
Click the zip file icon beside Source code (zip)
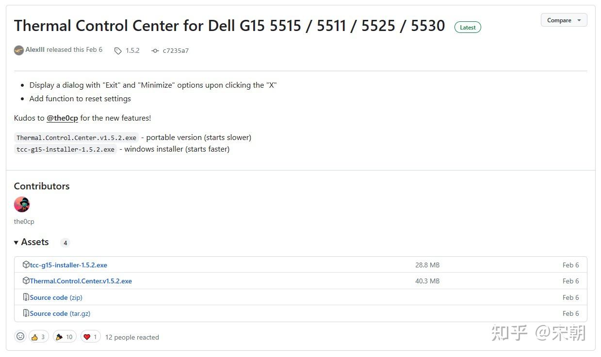click(x=26, y=297)
